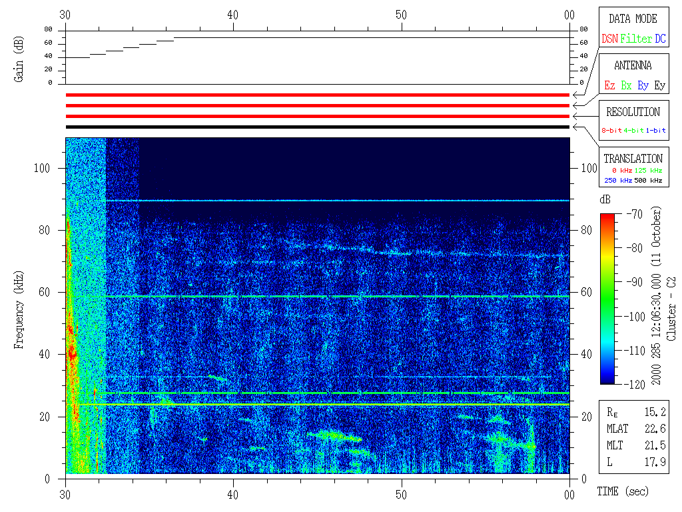Click the topmost red data mode bar
This screenshot has width=682, height=512.
click(318, 95)
